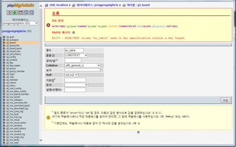Image resolution: width=236 pixels, height=147 pixels.
Task: Open the Null dropdown set to not null
Action: (71, 75)
